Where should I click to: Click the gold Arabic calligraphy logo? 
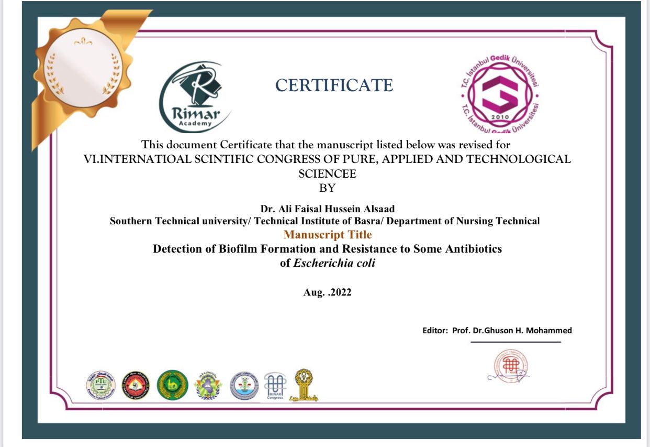[x=305, y=385]
